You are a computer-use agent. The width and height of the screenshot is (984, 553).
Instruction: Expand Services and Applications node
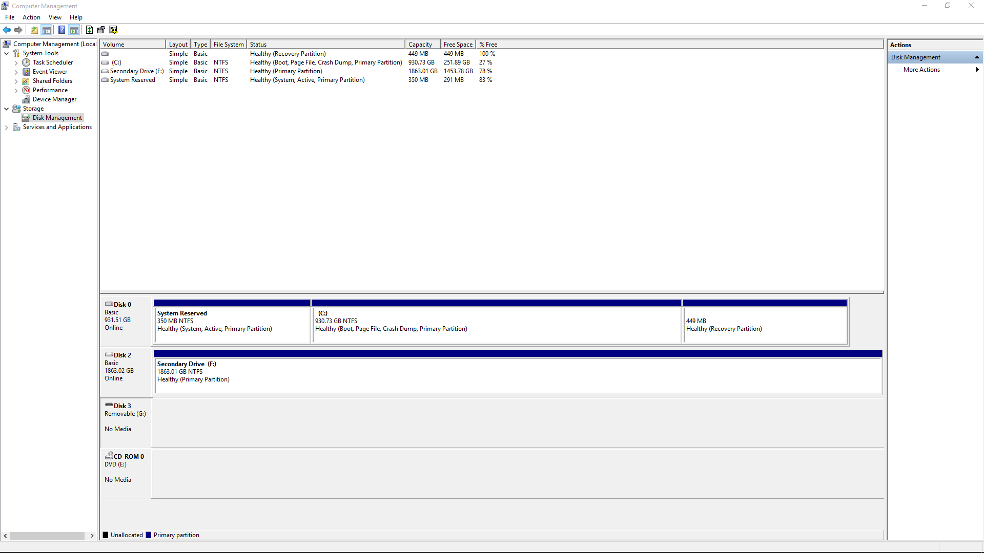[x=6, y=127]
